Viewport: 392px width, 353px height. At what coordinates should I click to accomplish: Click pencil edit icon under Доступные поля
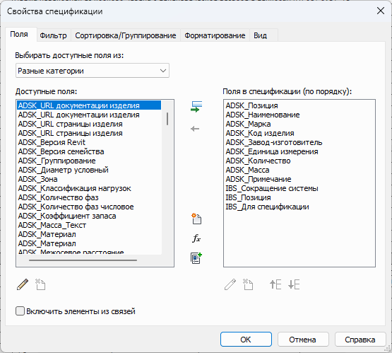(x=23, y=284)
